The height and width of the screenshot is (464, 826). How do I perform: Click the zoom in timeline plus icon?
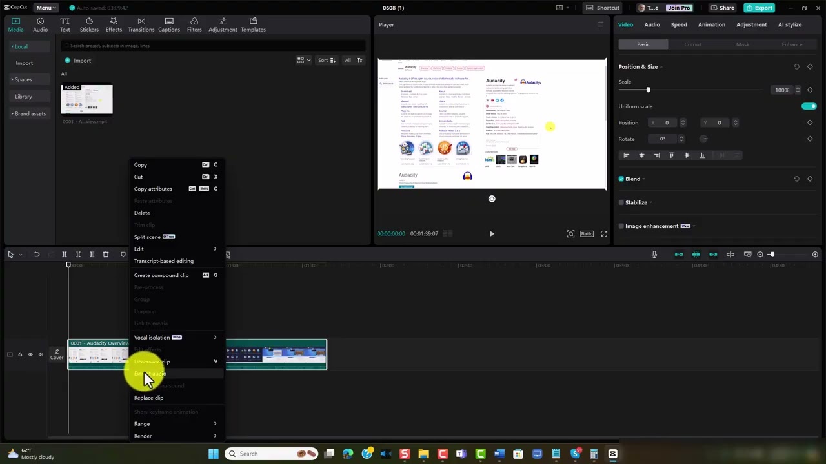click(815, 255)
